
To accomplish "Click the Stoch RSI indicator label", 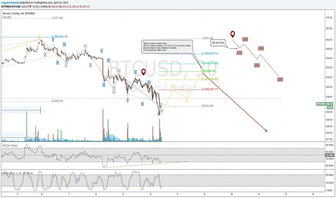I will (18, 173).
